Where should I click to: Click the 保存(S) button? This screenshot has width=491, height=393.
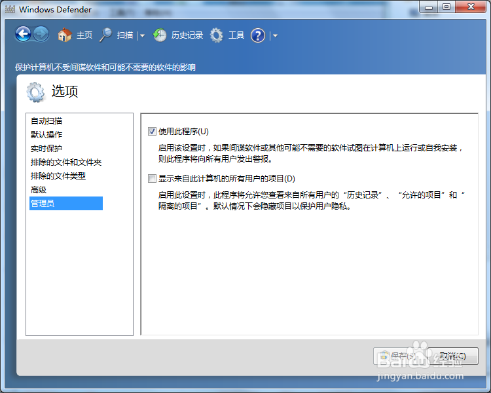click(x=399, y=356)
